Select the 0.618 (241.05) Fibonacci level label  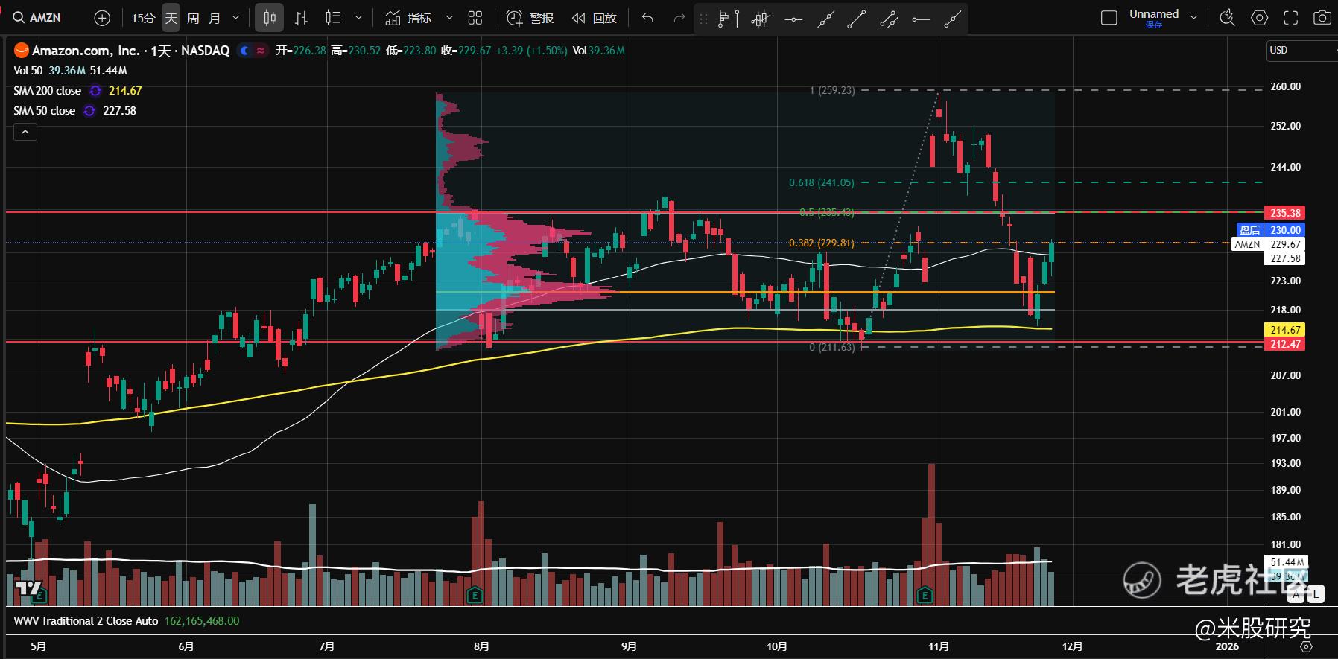822,182
